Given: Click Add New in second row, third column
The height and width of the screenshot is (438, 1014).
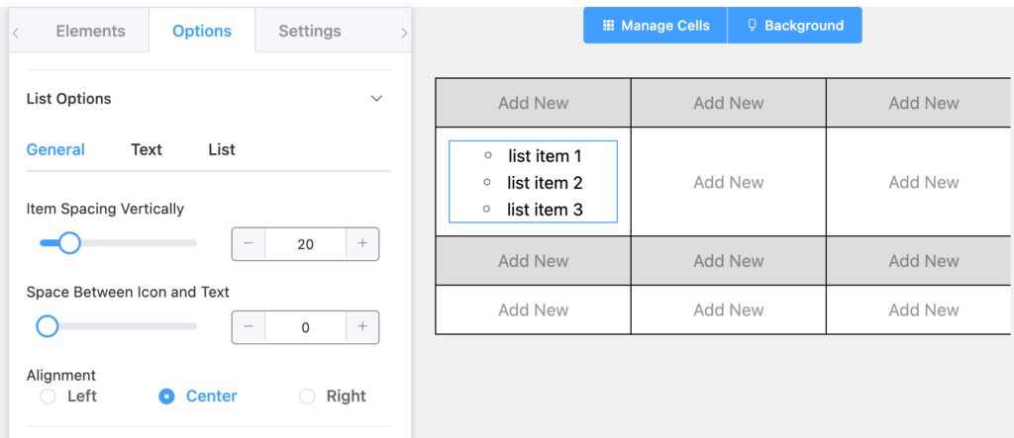Looking at the screenshot, I should click(924, 182).
